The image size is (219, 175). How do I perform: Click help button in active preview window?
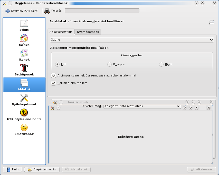click(x=185, y=108)
